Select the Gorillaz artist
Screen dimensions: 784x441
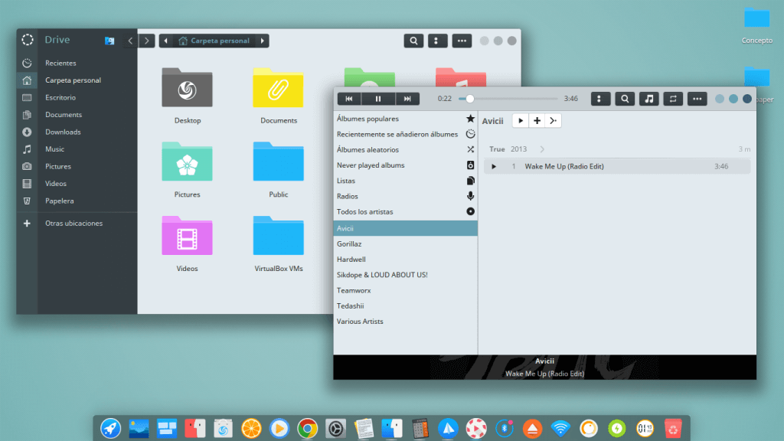pyautogui.click(x=406, y=244)
